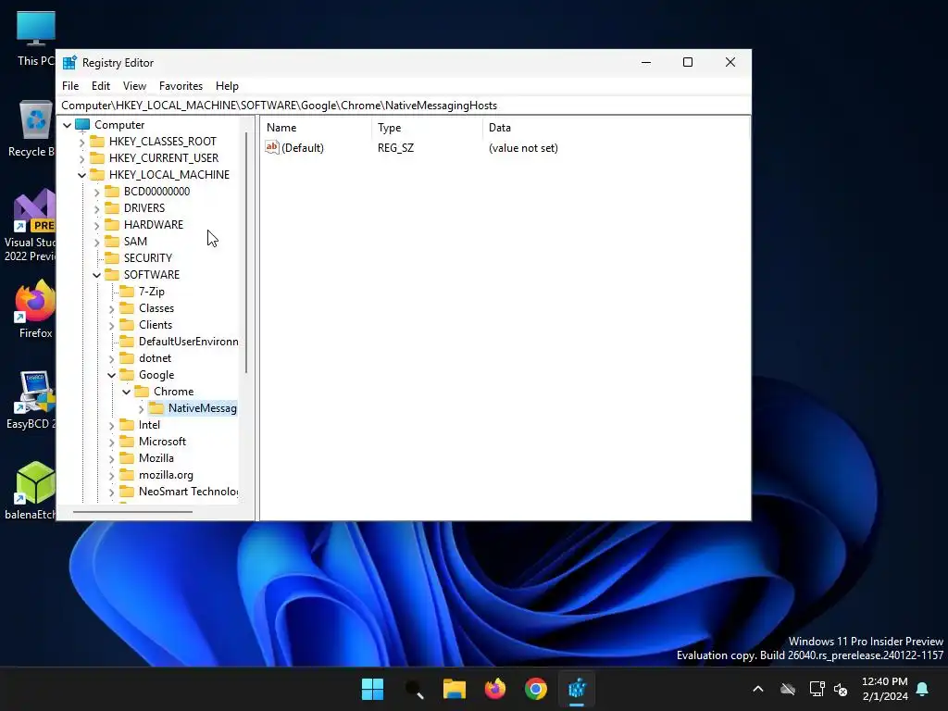
Task: Click Registry Editor taskbar icon
Action: 577,689
